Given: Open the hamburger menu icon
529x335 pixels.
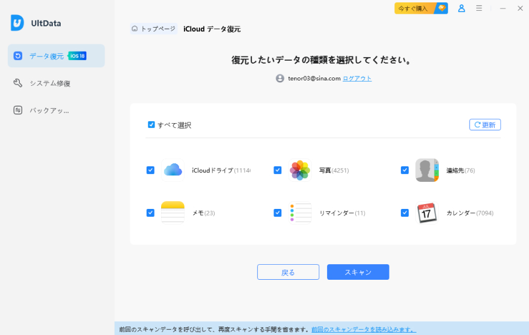Looking at the screenshot, I should pos(479,8).
